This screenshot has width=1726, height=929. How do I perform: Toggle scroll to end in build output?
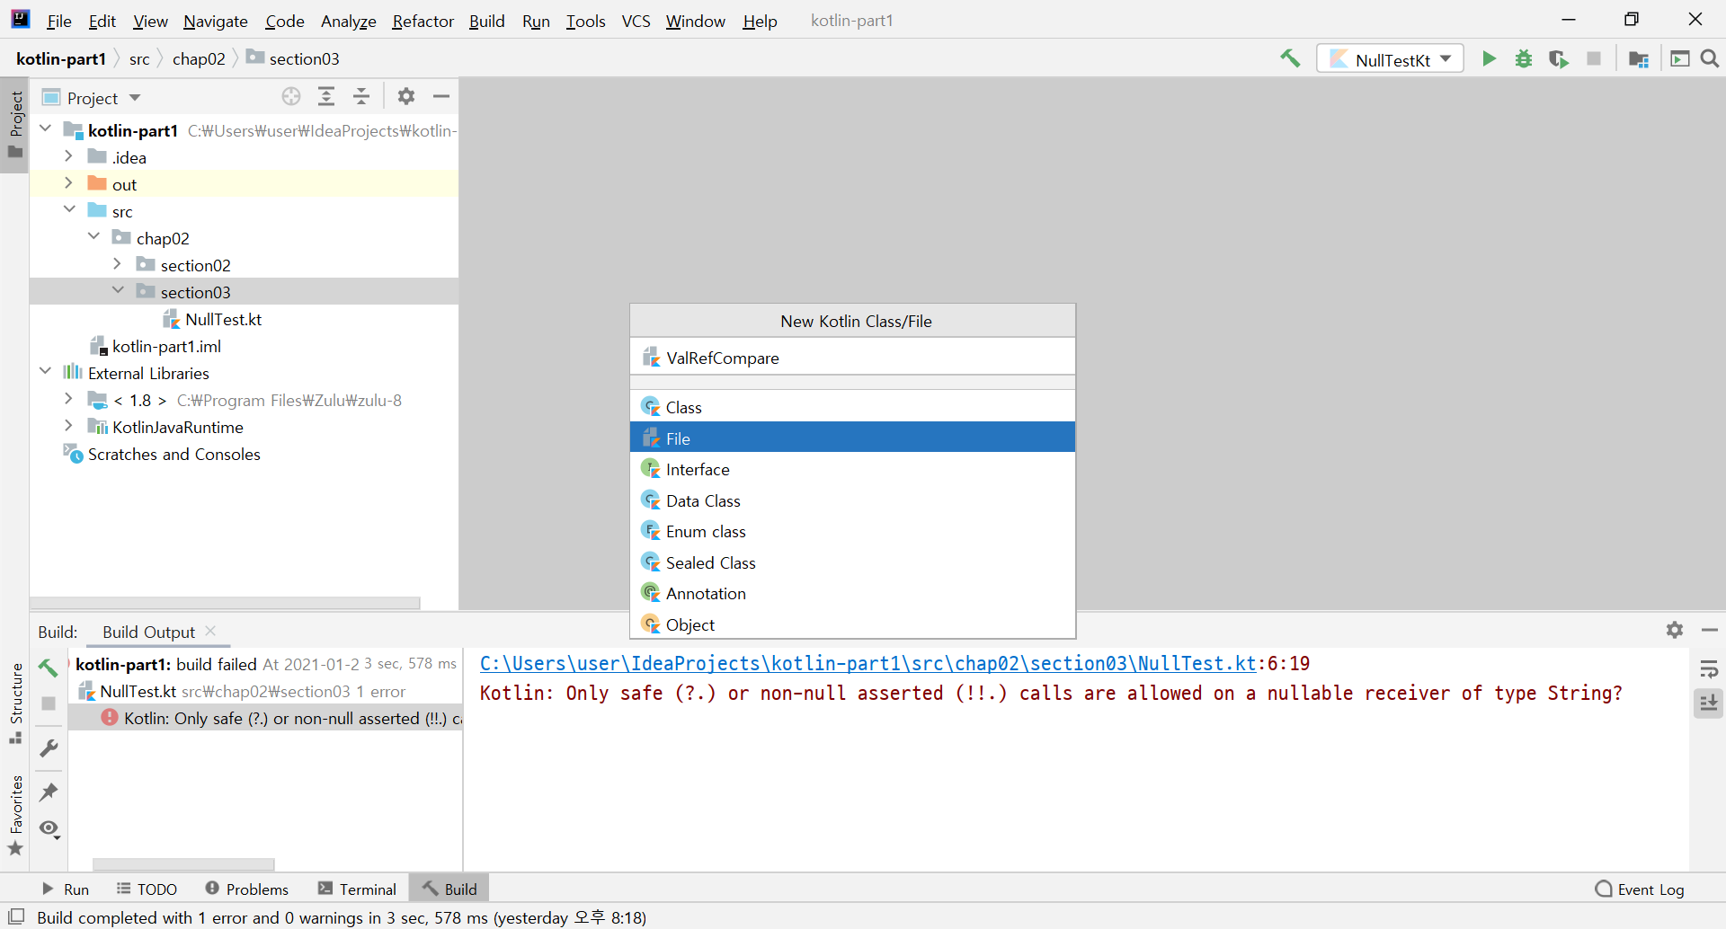point(1709,703)
